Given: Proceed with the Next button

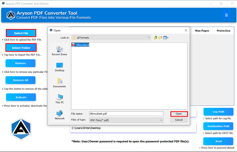Looking at the screenshot, I should (218, 141).
